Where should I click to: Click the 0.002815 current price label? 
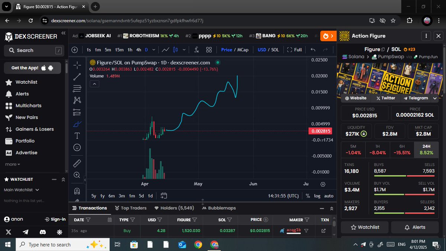pos(320,131)
